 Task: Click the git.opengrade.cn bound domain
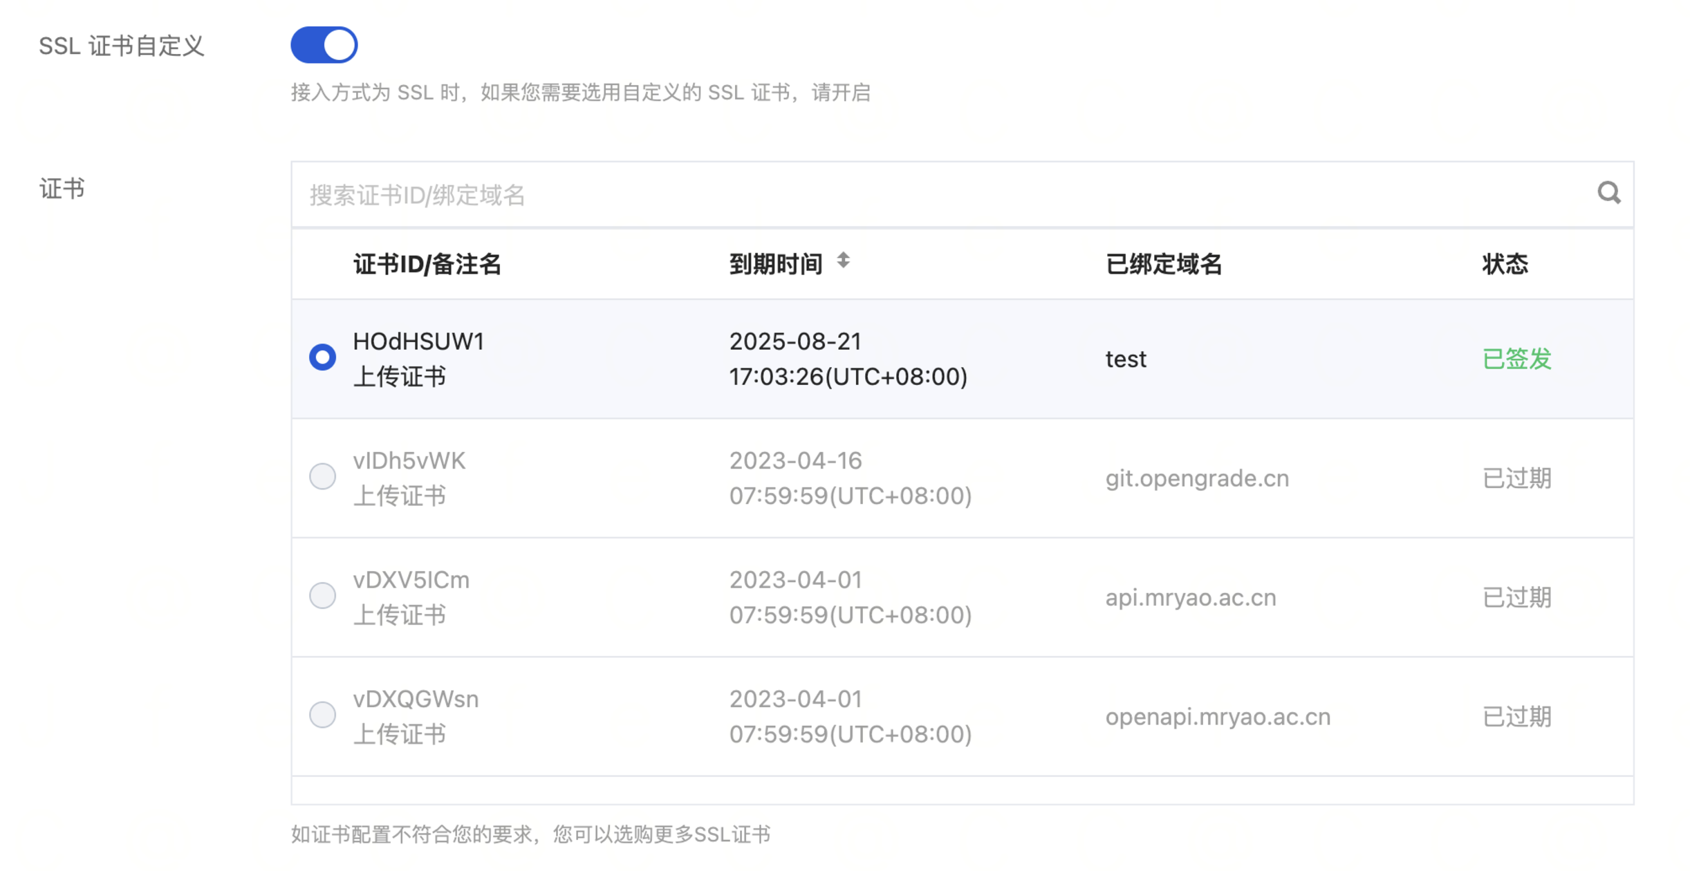click(x=1197, y=478)
